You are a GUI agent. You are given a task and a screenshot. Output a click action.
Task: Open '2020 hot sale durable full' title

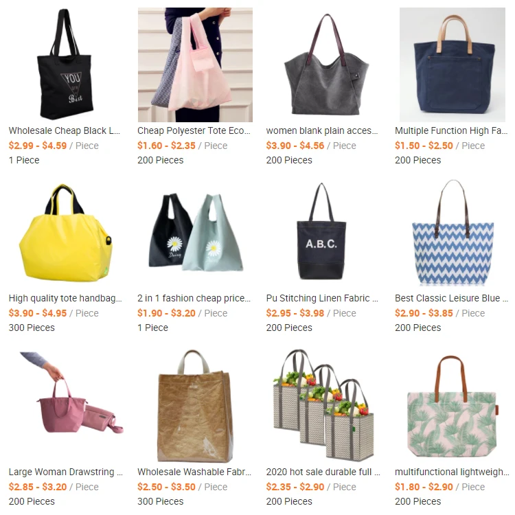[x=319, y=472]
